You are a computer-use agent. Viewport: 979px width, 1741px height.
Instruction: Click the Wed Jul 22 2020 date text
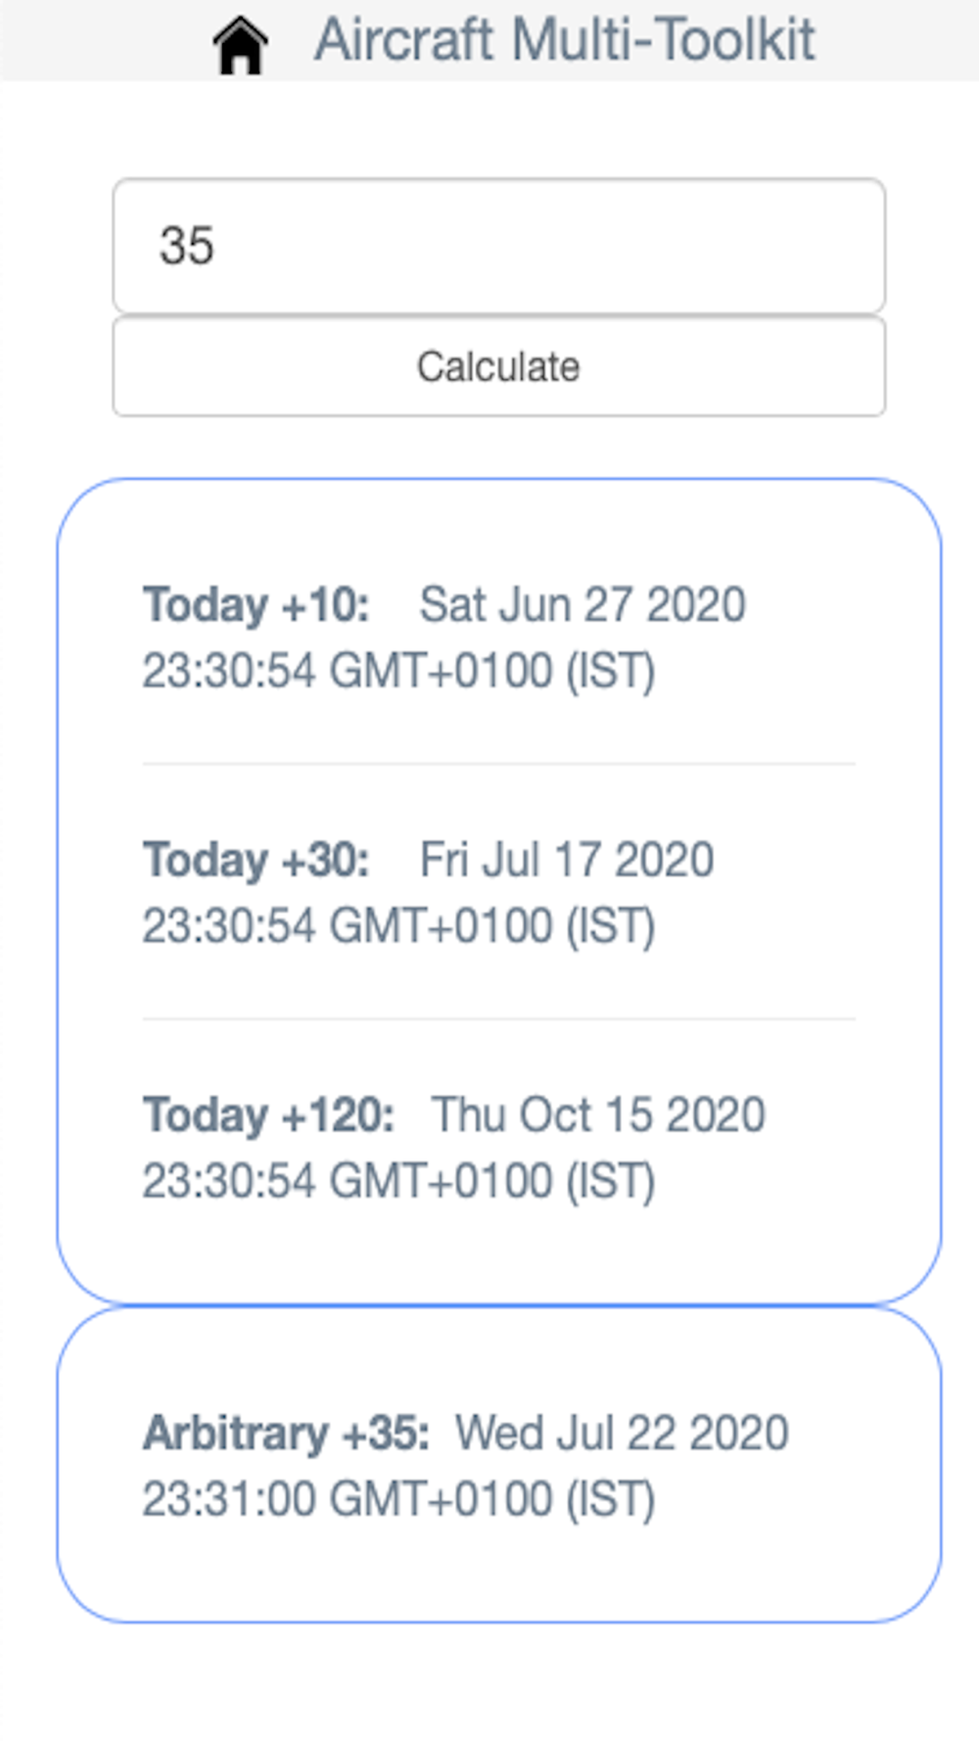point(623,1434)
